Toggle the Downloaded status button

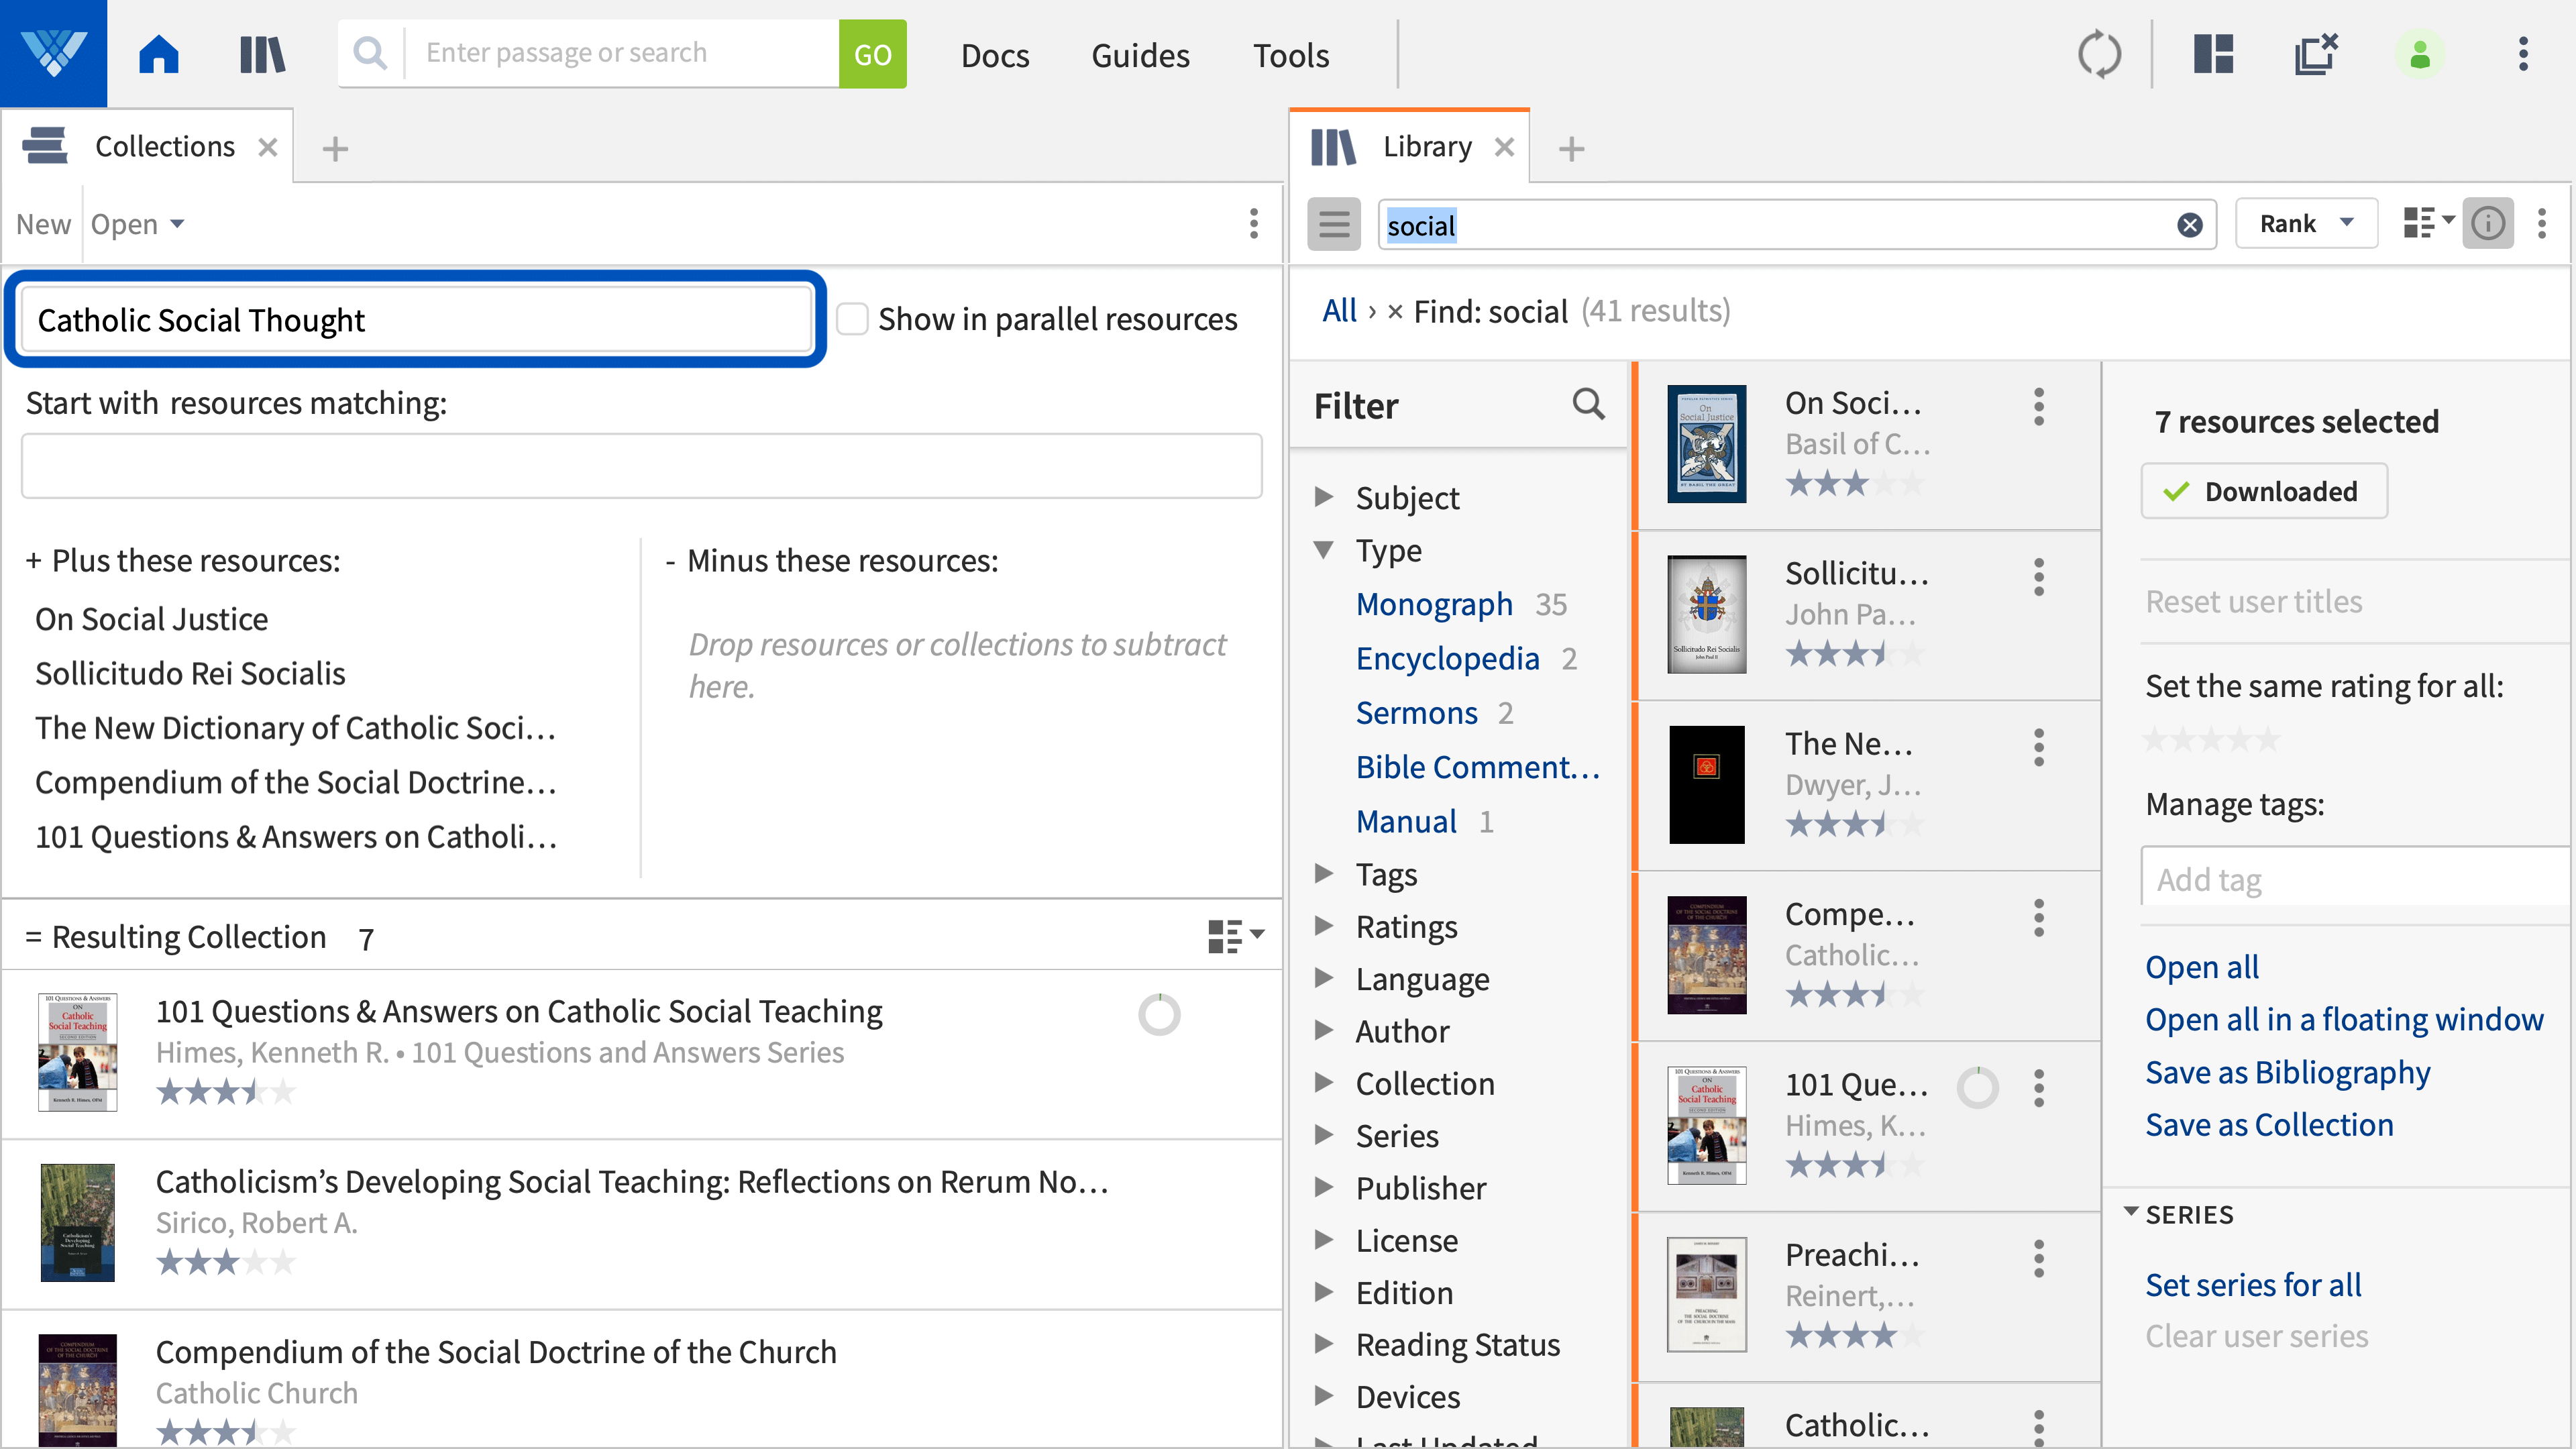pos(2263,491)
